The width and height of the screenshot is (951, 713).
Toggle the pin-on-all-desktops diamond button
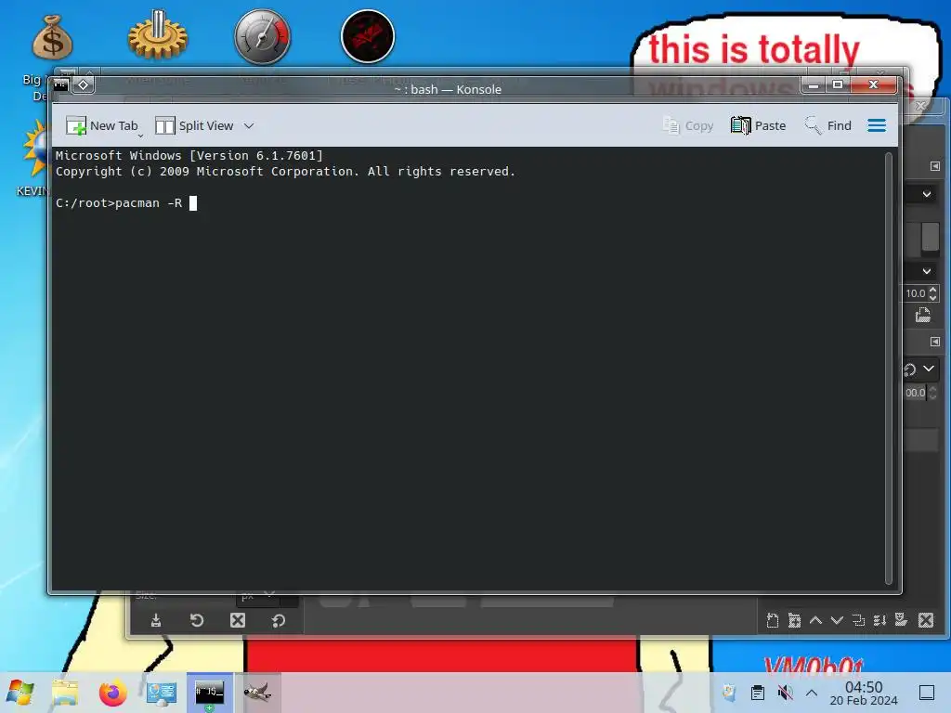tap(83, 84)
